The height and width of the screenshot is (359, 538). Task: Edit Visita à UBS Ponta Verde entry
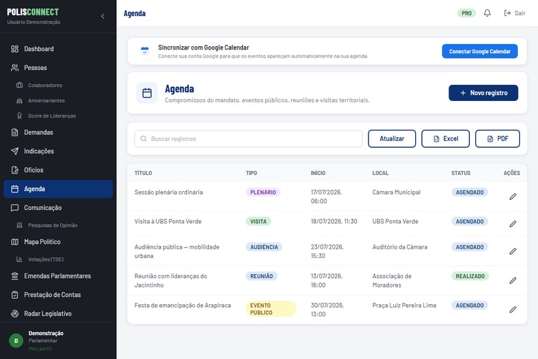coord(513,224)
